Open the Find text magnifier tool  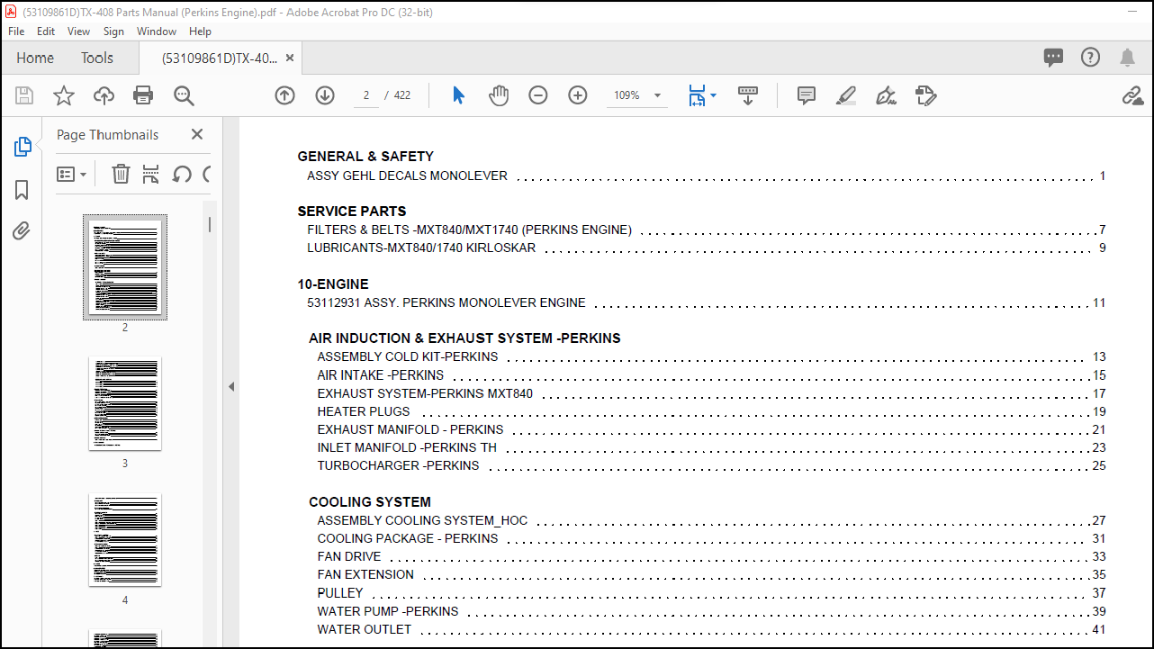tap(184, 95)
